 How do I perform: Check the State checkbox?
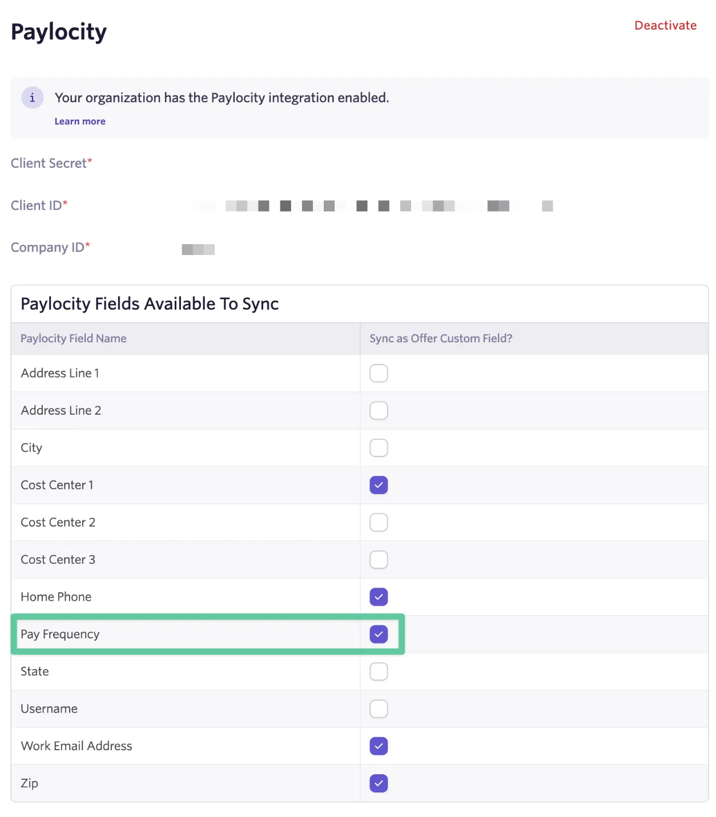coord(379,672)
